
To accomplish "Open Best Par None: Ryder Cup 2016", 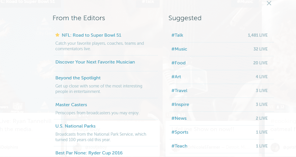I will (x=89, y=153).
